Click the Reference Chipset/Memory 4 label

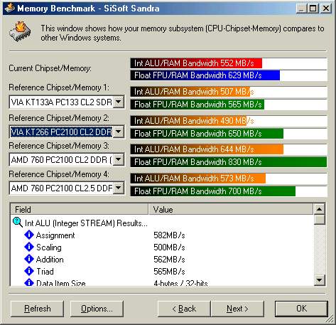point(59,174)
